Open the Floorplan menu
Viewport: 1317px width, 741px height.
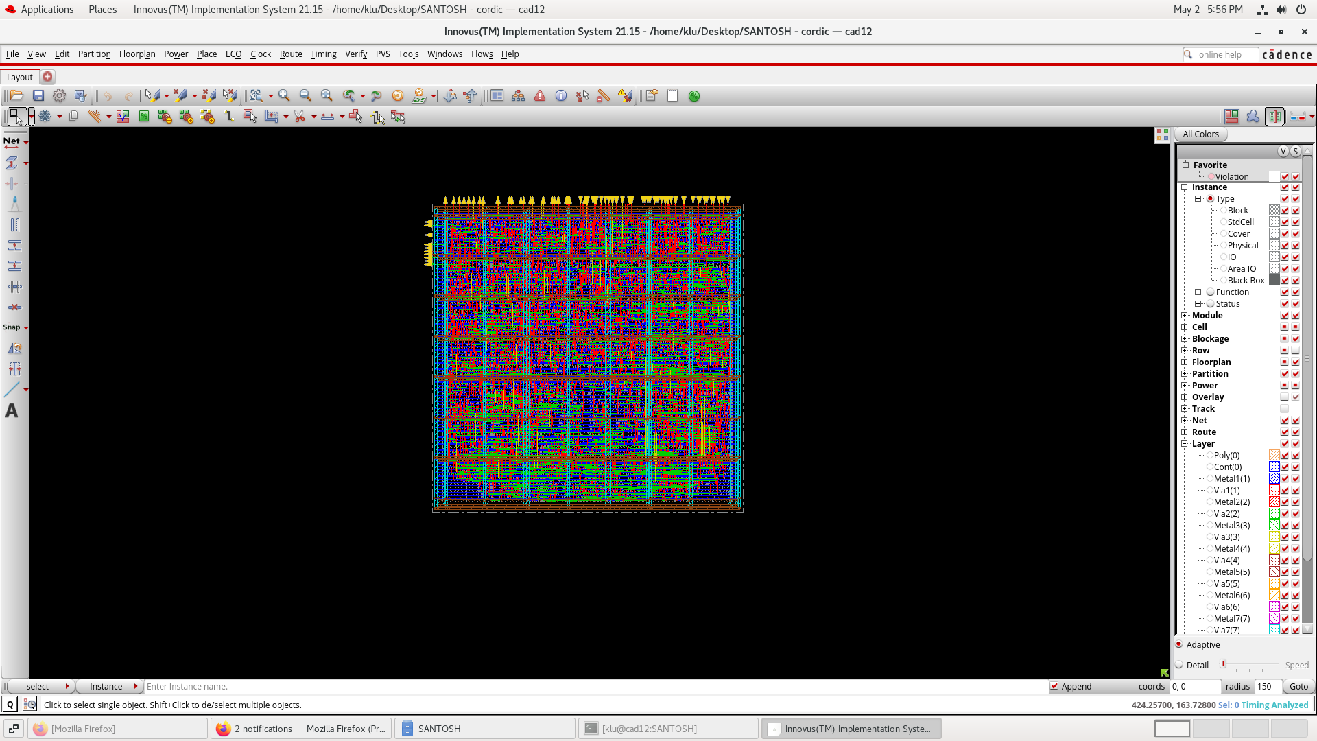point(137,54)
